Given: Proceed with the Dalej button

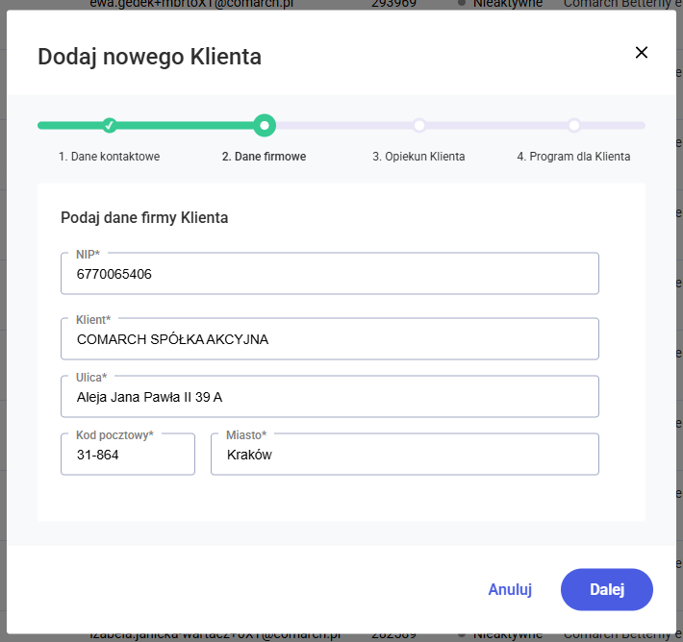Looking at the screenshot, I should (607, 589).
